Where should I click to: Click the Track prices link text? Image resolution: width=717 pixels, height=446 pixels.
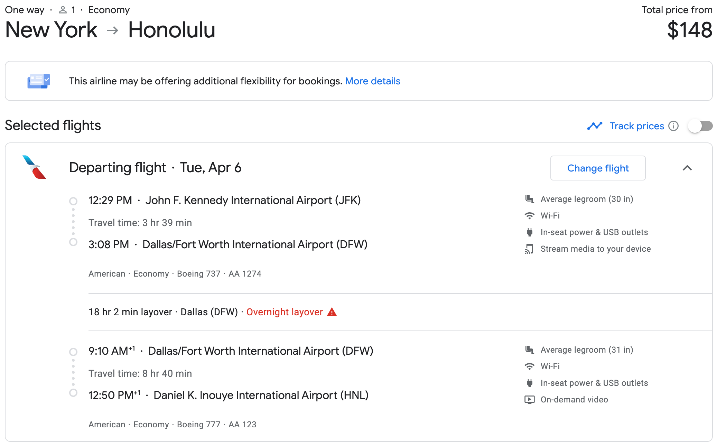click(636, 126)
